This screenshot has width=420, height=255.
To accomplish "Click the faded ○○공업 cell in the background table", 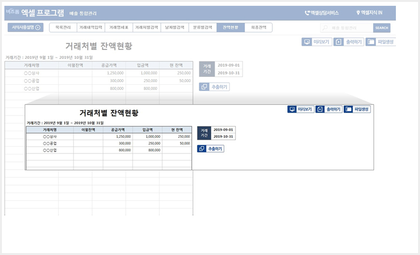I will tap(31, 81).
